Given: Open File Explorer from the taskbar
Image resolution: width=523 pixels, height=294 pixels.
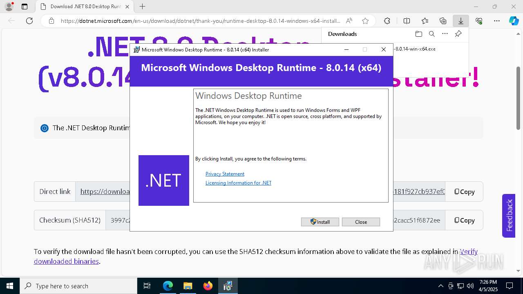Looking at the screenshot, I should (x=188, y=286).
